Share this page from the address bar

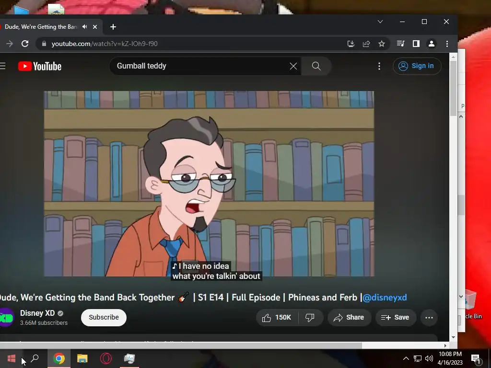tap(366, 44)
